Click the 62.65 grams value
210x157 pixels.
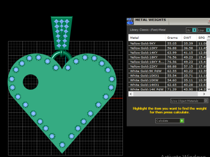point(172,85)
